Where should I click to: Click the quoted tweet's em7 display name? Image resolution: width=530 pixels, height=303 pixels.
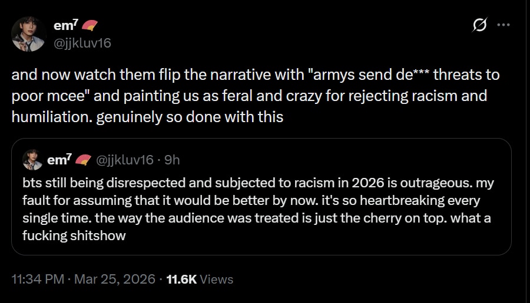tap(59, 160)
